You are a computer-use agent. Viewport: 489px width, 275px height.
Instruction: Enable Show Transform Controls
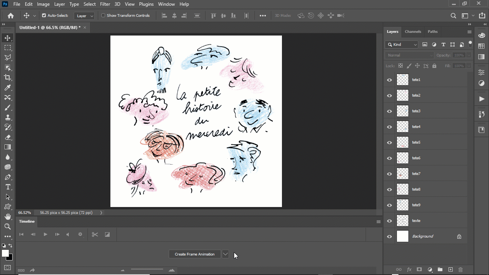point(103,16)
